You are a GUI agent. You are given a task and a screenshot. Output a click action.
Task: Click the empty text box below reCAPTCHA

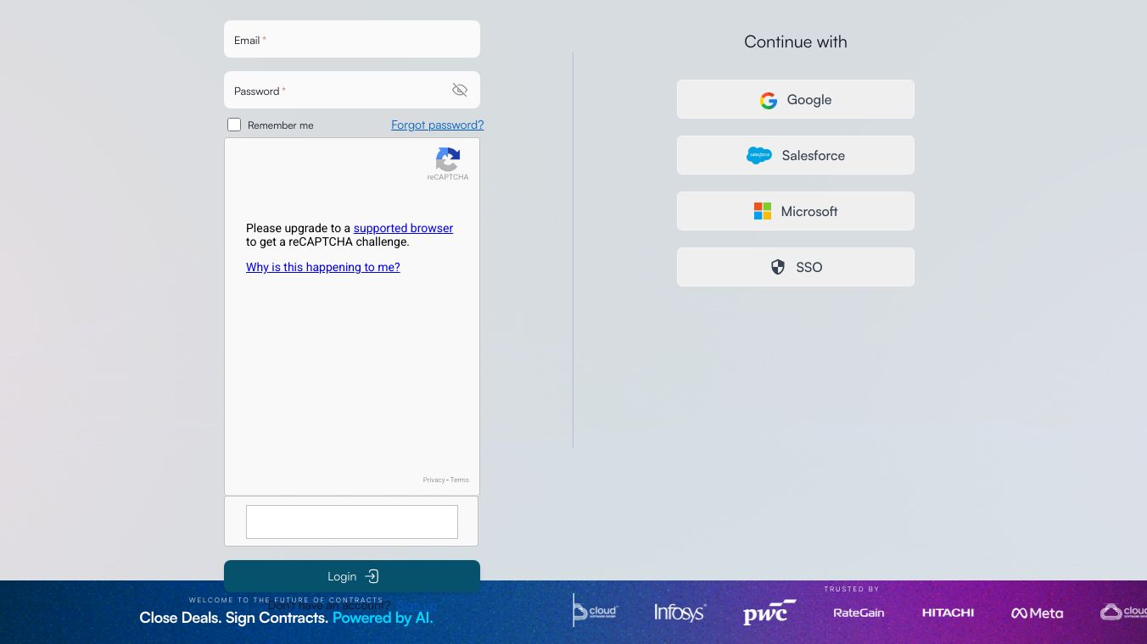coord(352,522)
